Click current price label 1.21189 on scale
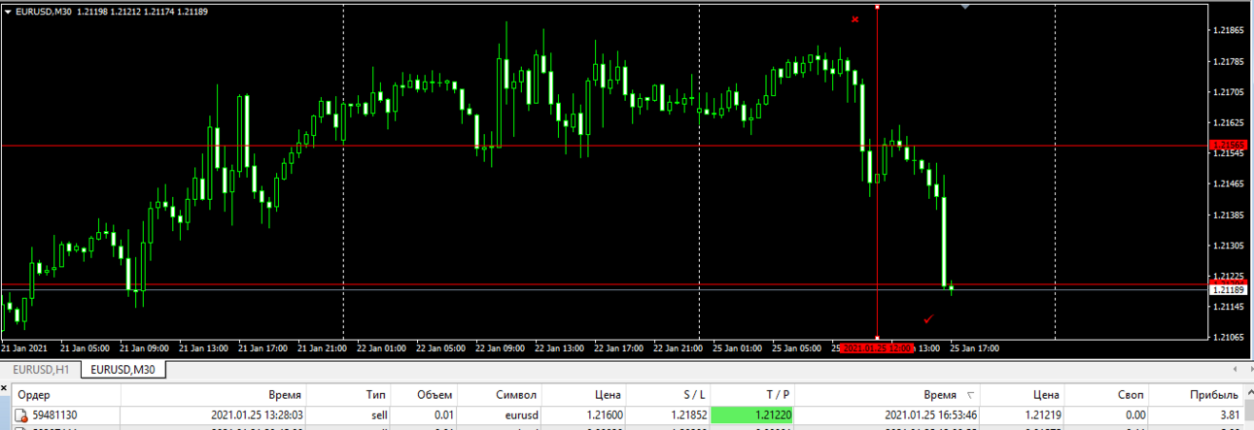 point(1228,289)
